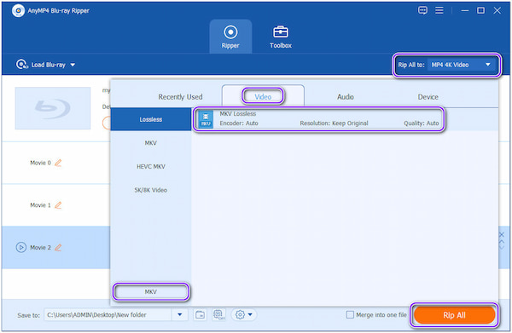Viewport: 512px width, 333px height.
Task: Switch to the Audio format tab
Action: (345, 97)
